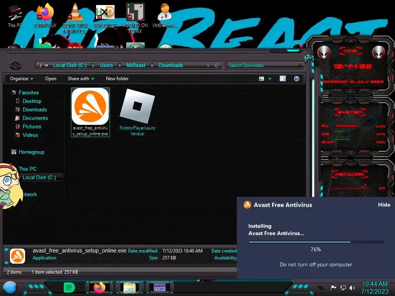Click the search magnifier icon
This screenshot has height=296, width=395.
tap(300, 66)
